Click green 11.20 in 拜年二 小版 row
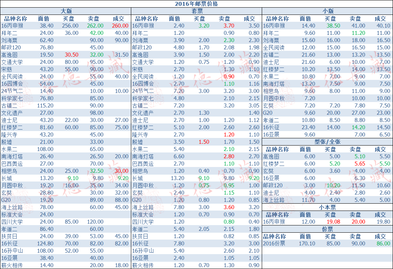Image resolution: width=393 pixels, height=269 pixels. (359, 33)
